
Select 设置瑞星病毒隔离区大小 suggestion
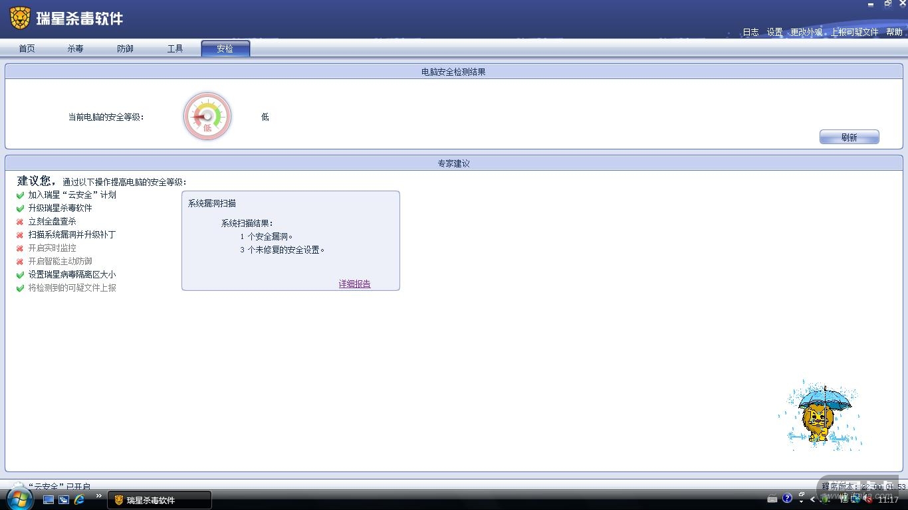pos(72,274)
